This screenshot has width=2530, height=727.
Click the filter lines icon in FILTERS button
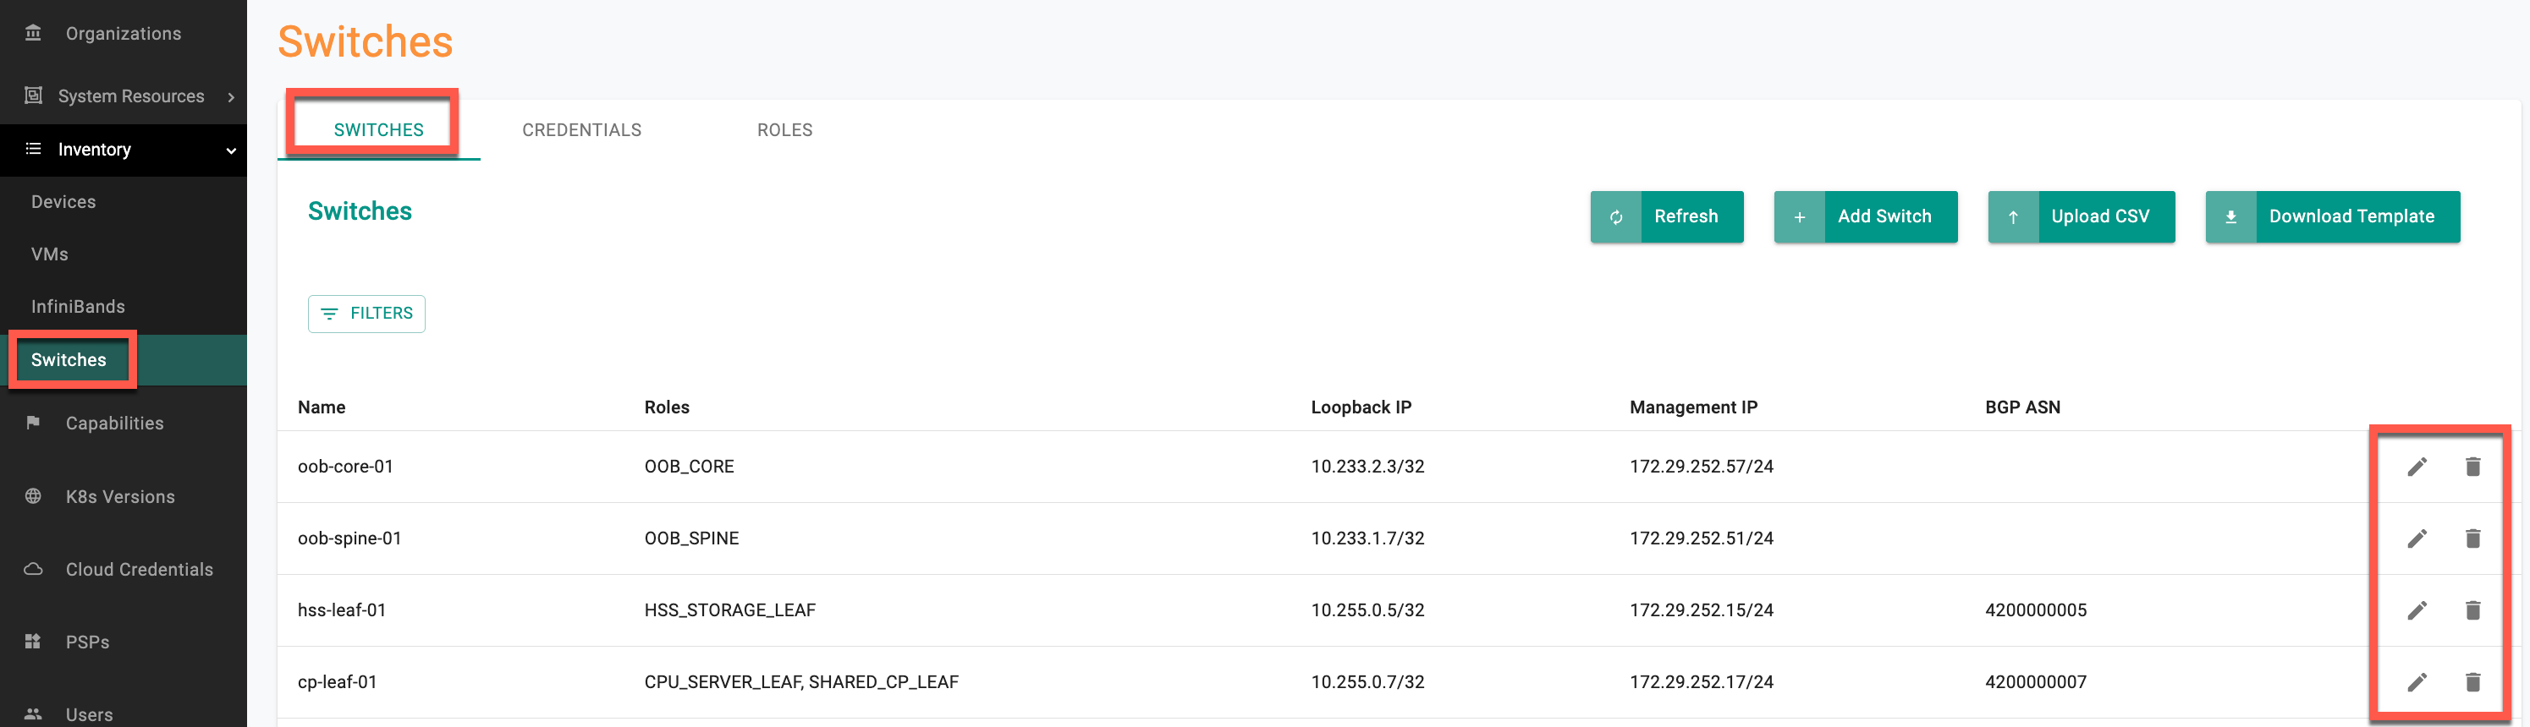329,314
